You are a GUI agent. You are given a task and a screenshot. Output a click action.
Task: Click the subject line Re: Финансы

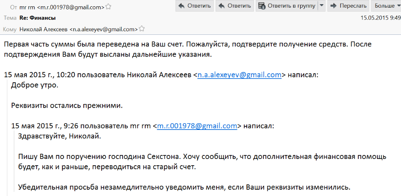click(37, 18)
